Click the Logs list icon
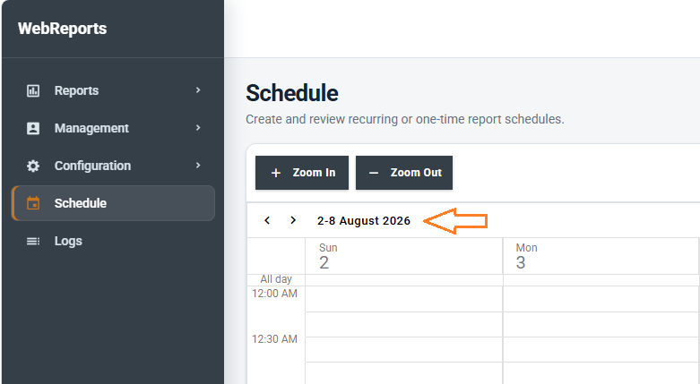Image resolution: width=700 pixels, height=384 pixels. tap(33, 242)
